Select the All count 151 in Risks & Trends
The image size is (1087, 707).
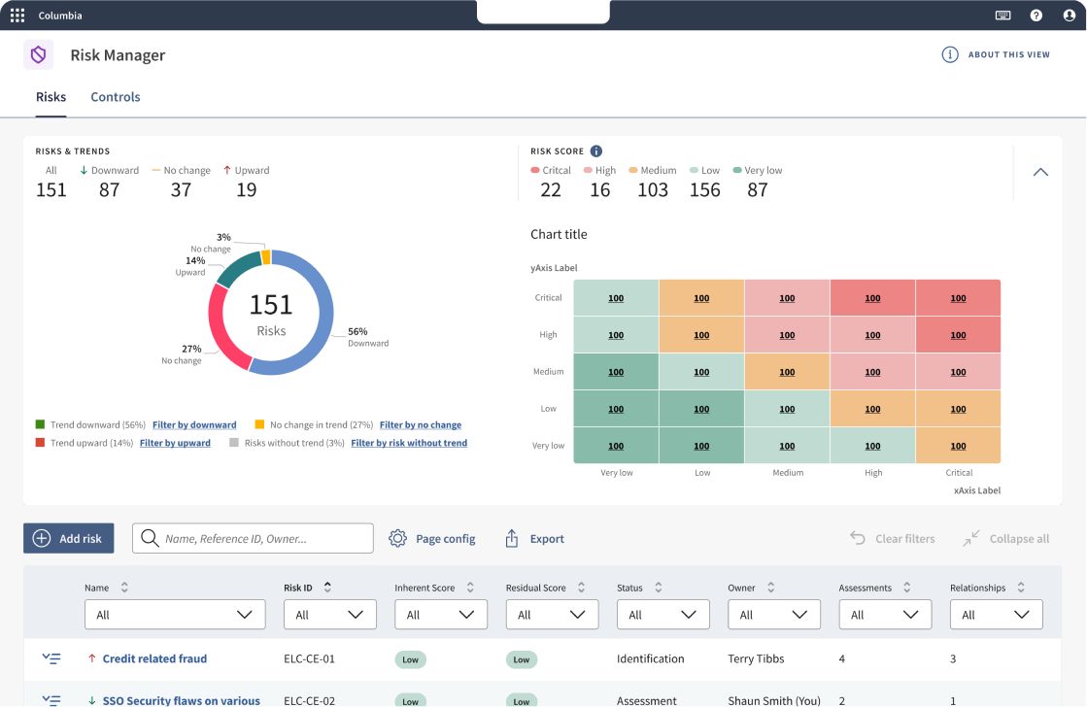coord(51,189)
